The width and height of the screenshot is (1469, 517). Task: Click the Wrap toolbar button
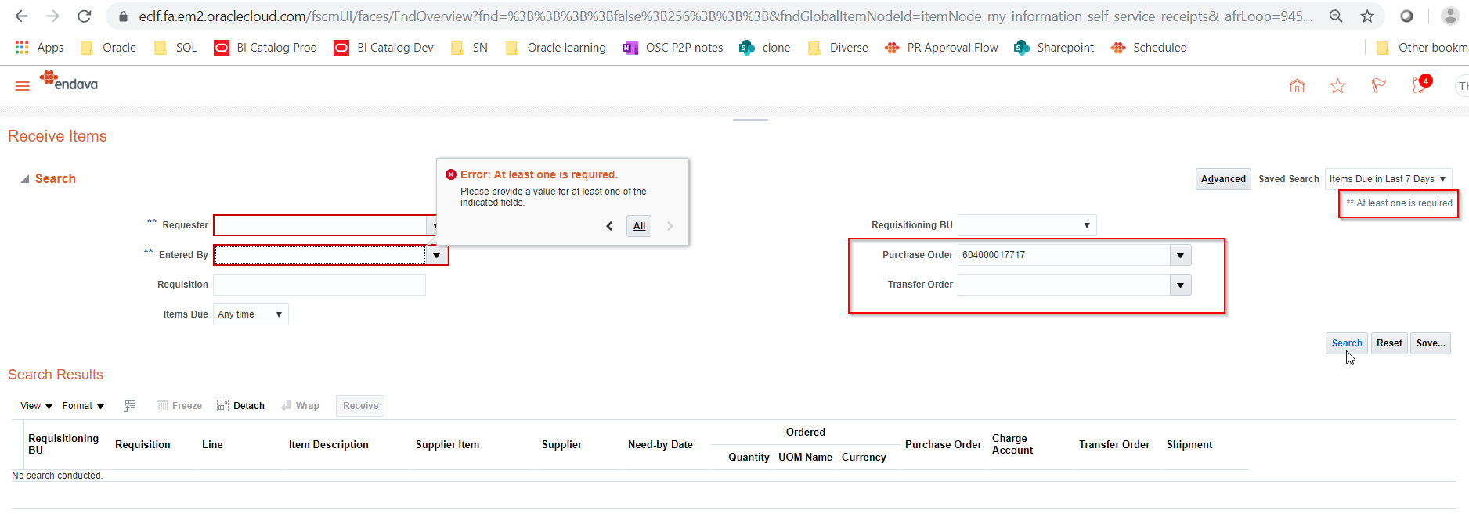(300, 406)
